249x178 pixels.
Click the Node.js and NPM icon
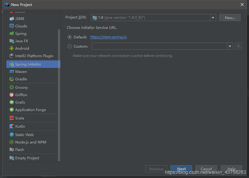12,142
